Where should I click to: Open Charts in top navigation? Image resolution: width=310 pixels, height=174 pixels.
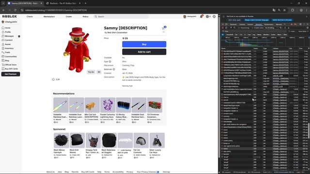coord(30,16)
